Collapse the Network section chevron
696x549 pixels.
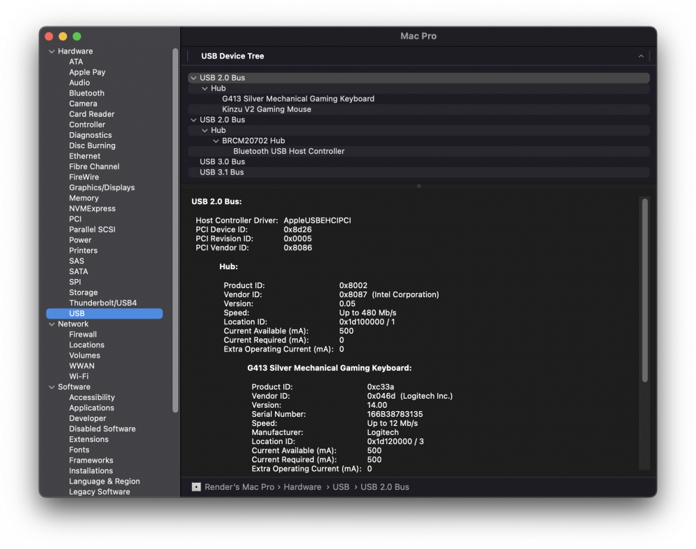[x=52, y=324]
